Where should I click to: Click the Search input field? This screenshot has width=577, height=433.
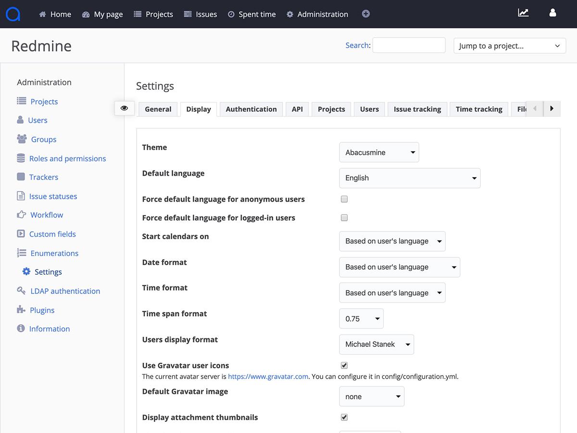409,45
